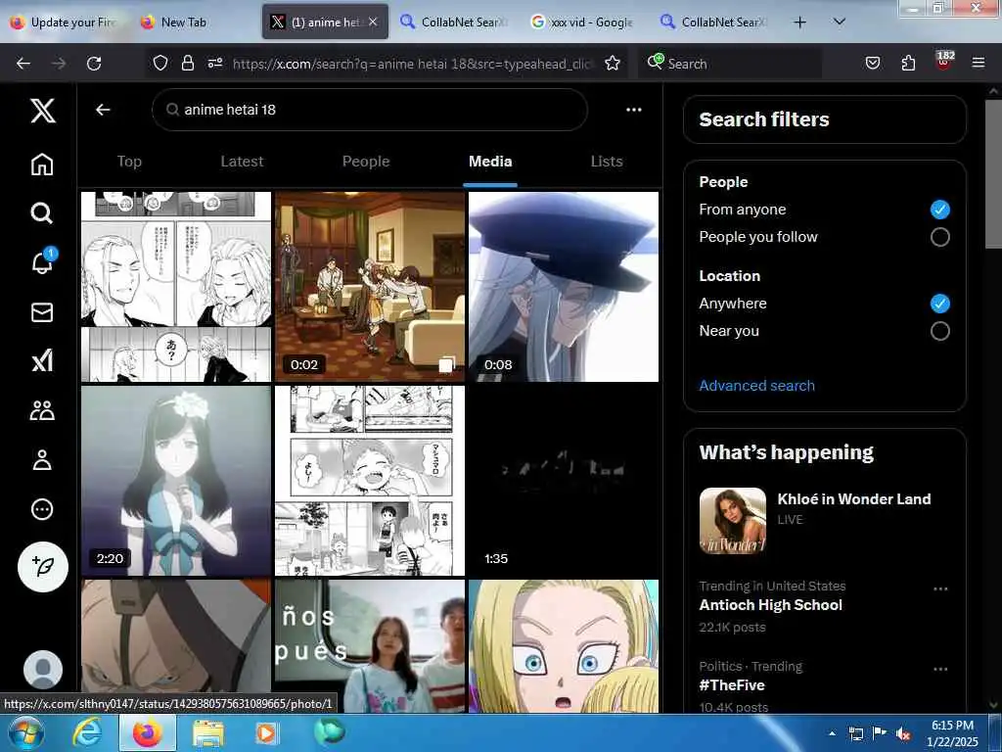Image resolution: width=1002 pixels, height=752 pixels.
Task: Click the Firefox Search box
Action: (x=728, y=64)
